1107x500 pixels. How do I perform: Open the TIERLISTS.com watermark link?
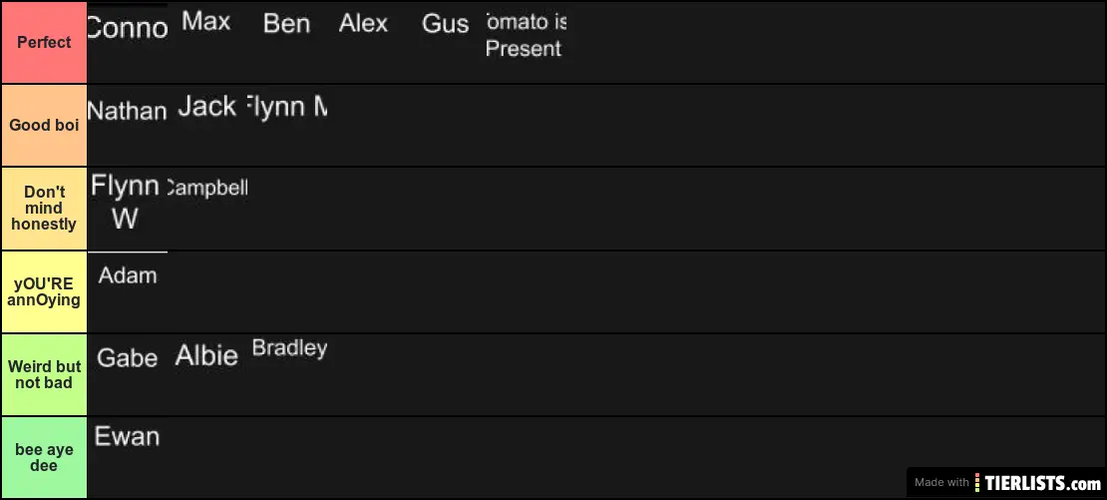tap(1006, 482)
